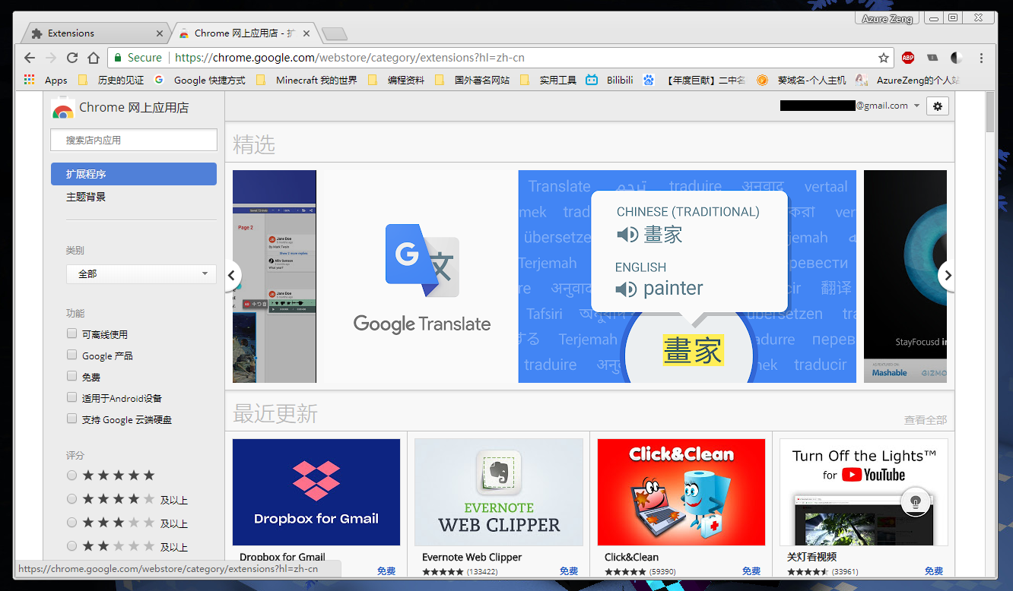Open the StayFocusd eye banner slide
Screen dimensions: 1013x591
click(x=905, y=276)
